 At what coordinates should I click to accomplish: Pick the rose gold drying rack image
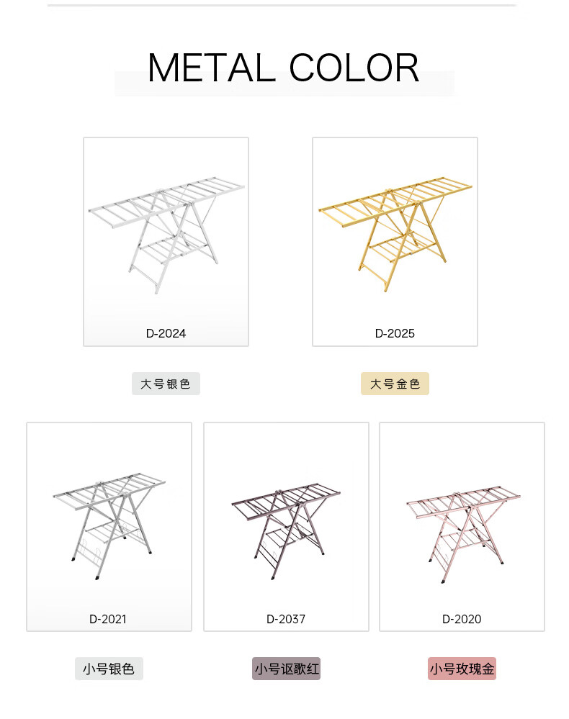click(462, 522)
